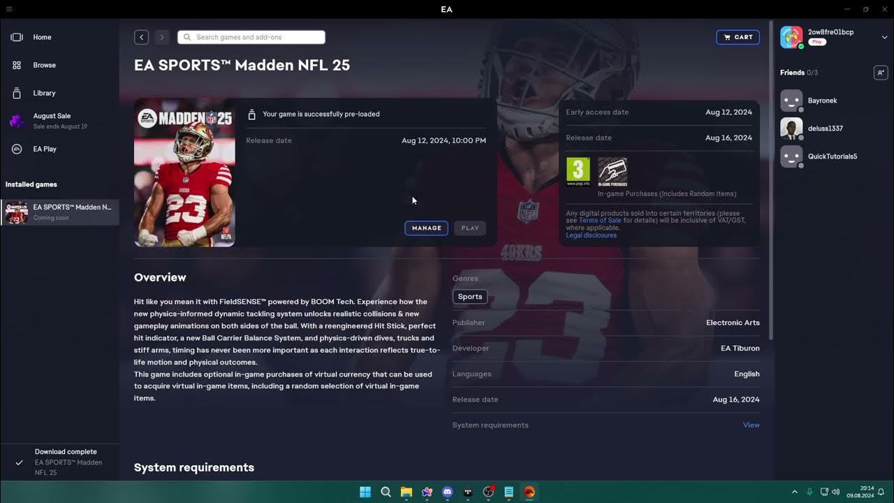
Task: Open the Windows Start menu
Action: pyautogui.click(x=365, y=492)
